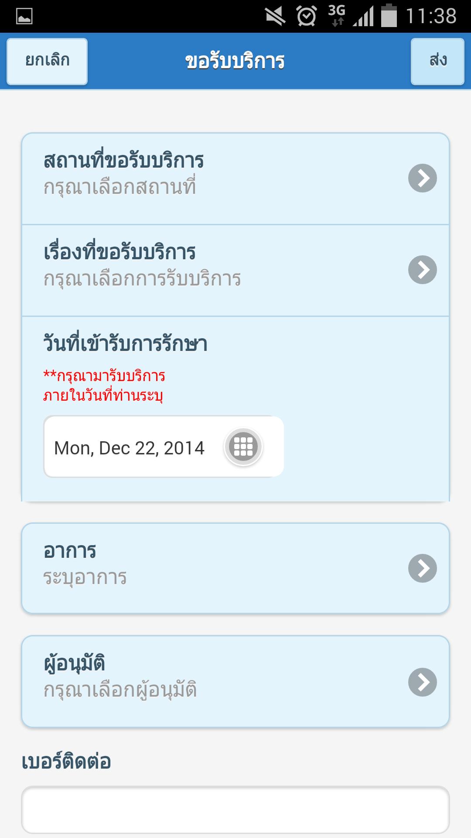
Task: Expand the เรื่องที่ขอรับบริการ service selector
Action: pos(218,270)
